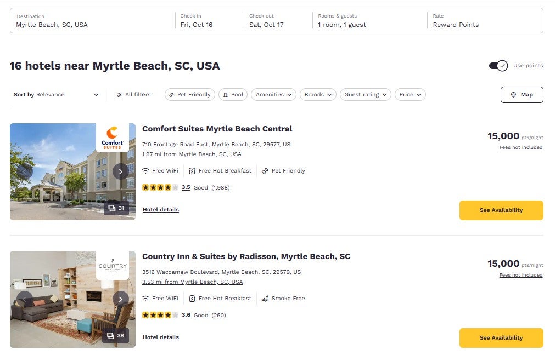555x355 pixels.
Task: Show next photo of Country Inn & Suites
Action: click(121, 299)
